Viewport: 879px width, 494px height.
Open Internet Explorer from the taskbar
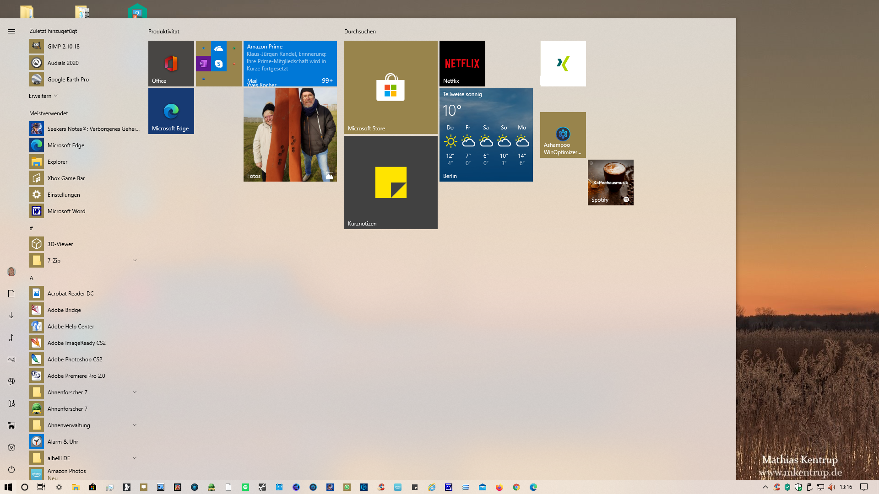(x=432, y=487)
